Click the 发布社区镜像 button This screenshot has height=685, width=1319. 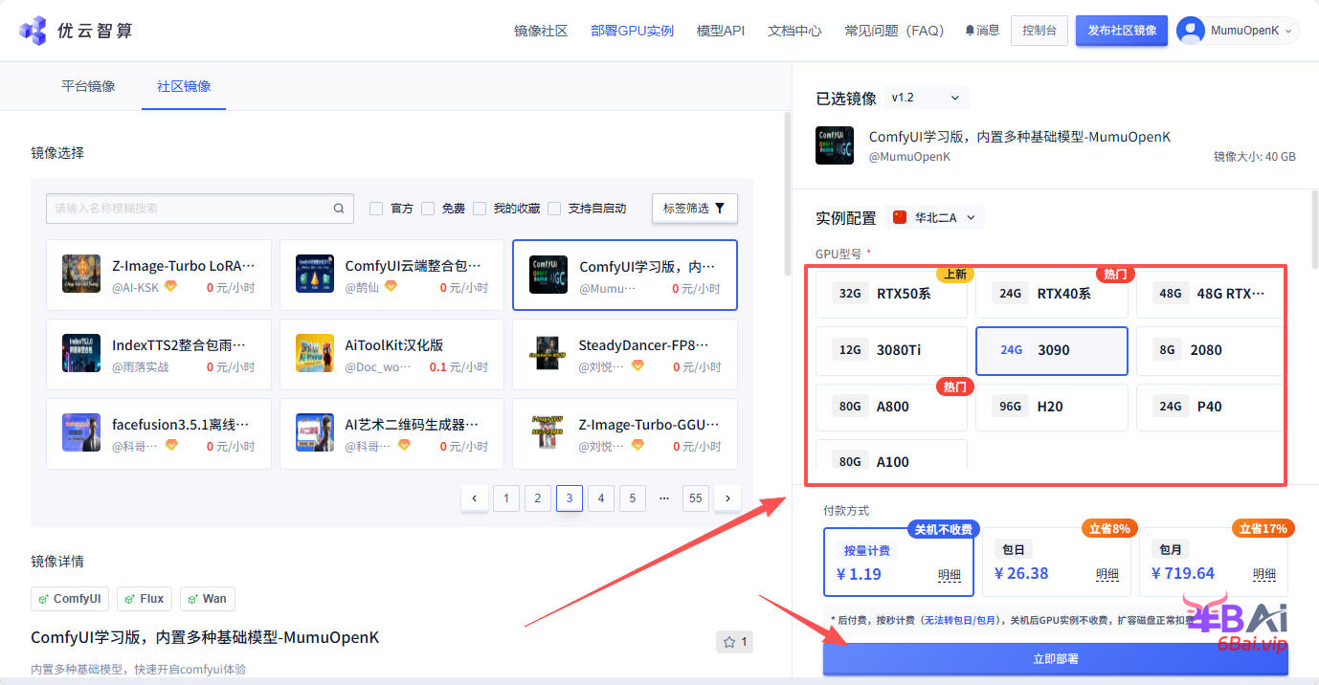coord(1121,30)
